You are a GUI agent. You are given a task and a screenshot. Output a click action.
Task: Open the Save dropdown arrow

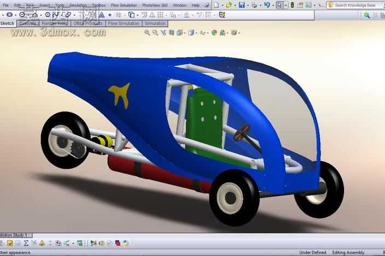[248, 5]
